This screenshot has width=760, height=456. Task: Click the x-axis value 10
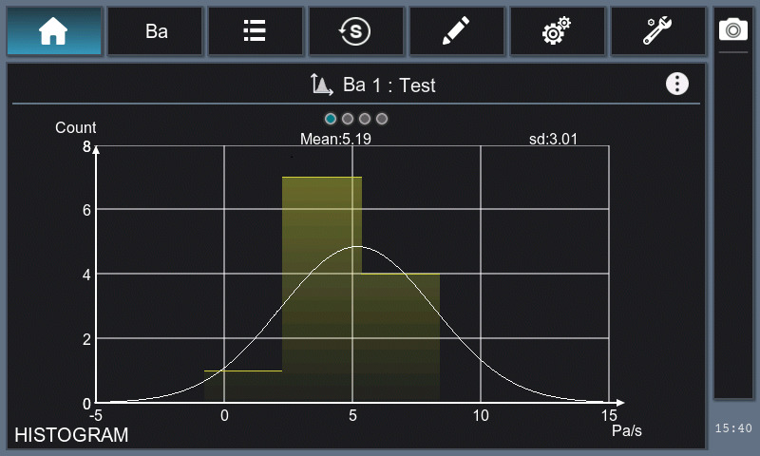[481, 416]
